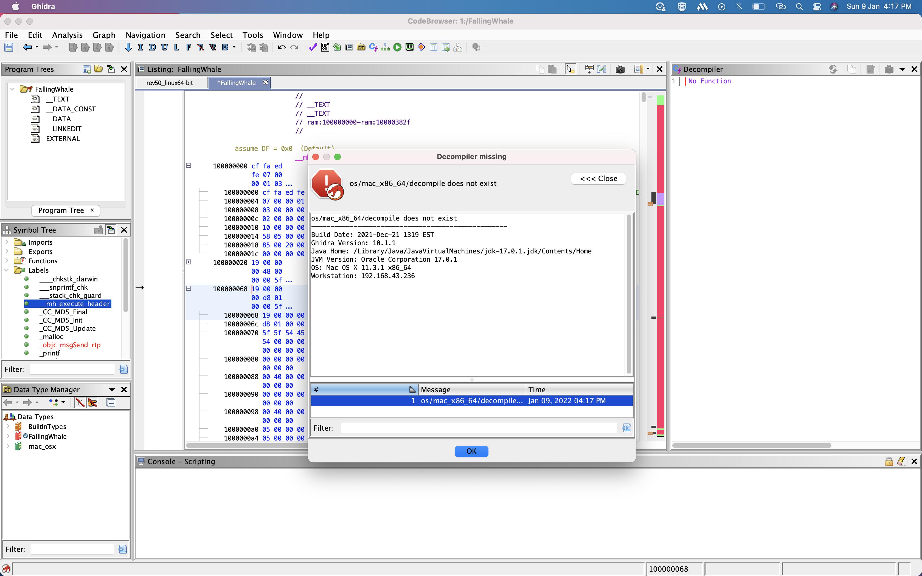
Task: Click the Display Decompiler Cf toolbar icon
Action: 373,47
